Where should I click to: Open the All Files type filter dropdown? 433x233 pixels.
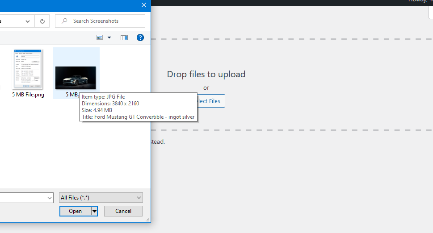click(101, 197)
